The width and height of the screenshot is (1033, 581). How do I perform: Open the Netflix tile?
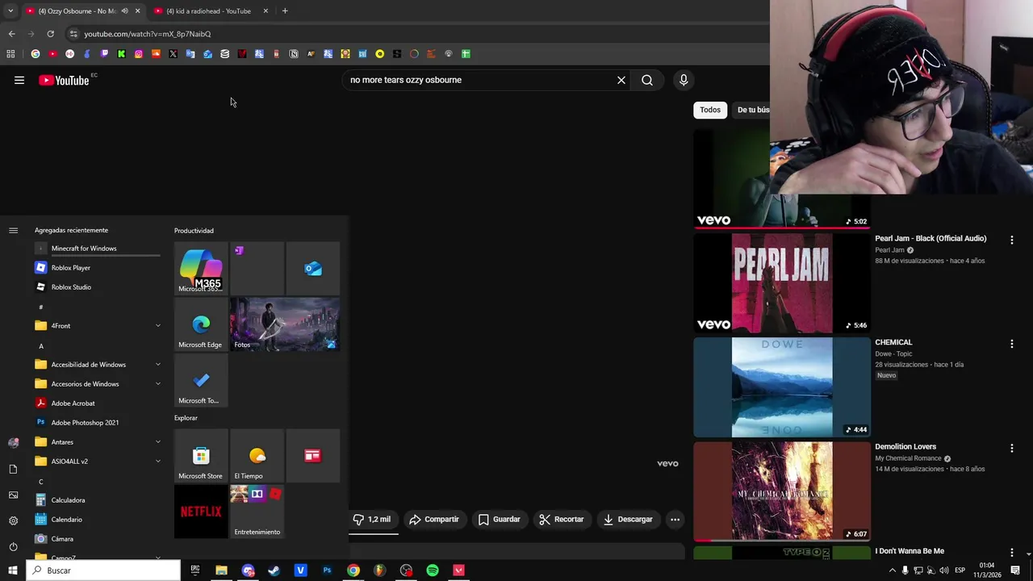[201, 512]
